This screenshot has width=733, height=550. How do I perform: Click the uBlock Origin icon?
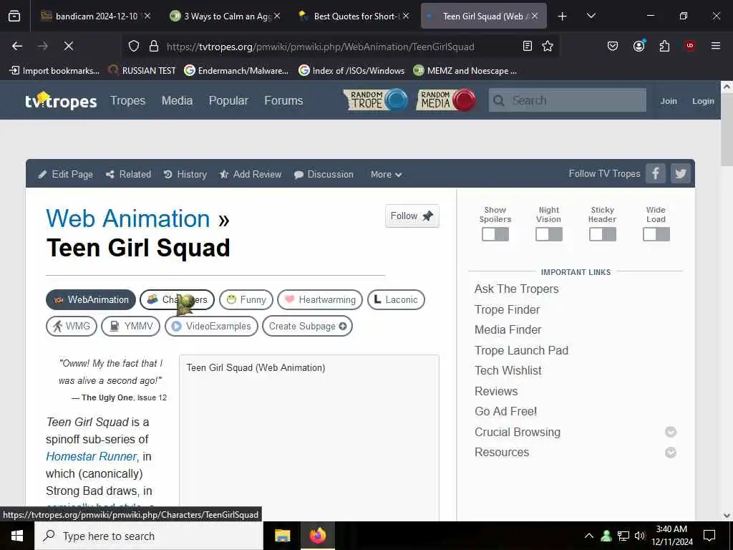[690, 46]
